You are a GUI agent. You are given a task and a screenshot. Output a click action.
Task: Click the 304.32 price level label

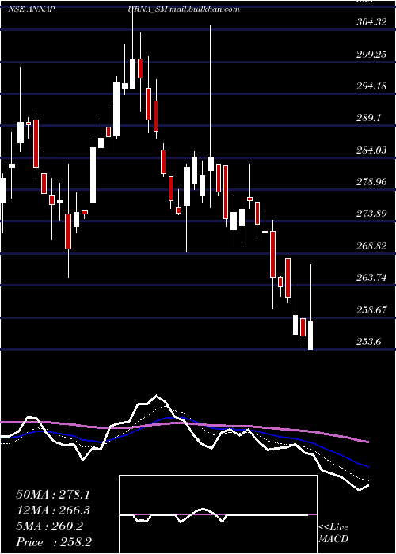point(371,22)
